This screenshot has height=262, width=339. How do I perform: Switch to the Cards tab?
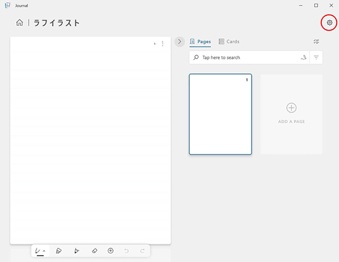click(229, 41)
